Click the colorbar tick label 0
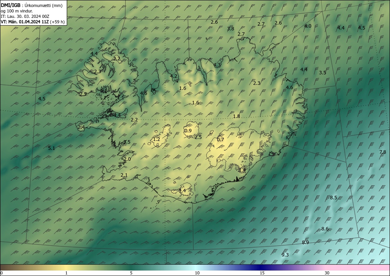390x276 pixels. pos(2,273)
